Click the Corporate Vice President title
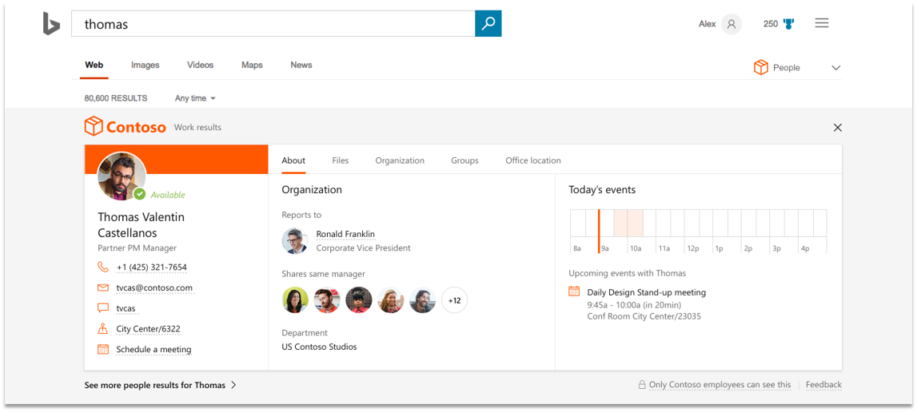This screenshot has width=917, height=412. pos(363,248)
